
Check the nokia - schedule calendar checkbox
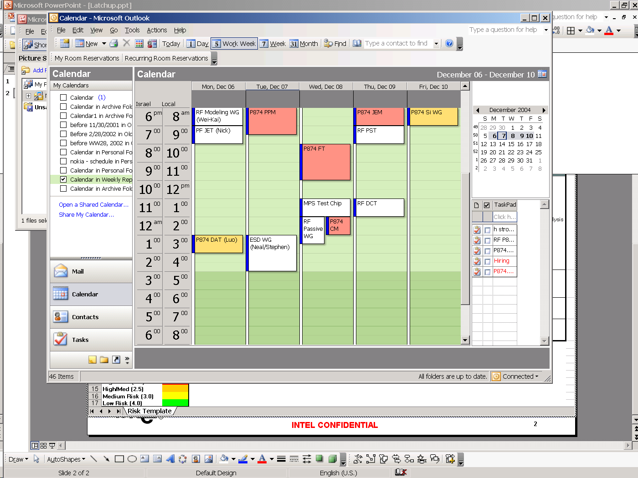click(x=63, y=161)
